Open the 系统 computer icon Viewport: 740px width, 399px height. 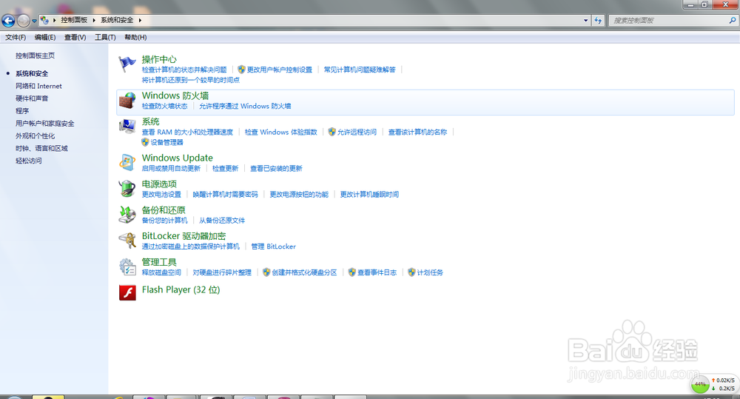point(127,127)
